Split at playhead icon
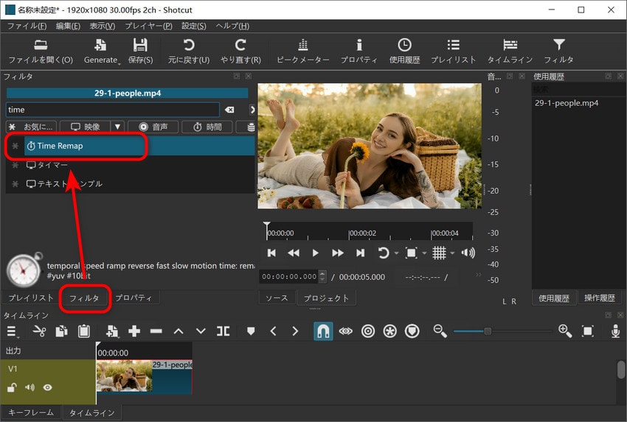The width and height of the screenshot is (627, 422). click(x=223, y=331)
